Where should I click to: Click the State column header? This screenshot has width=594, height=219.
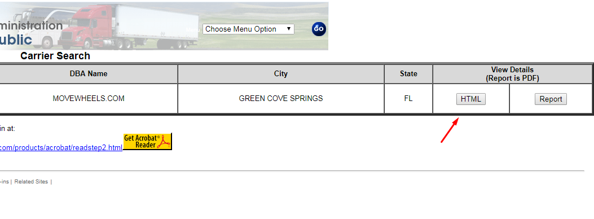pyautogui.click(x=408, y=74)
